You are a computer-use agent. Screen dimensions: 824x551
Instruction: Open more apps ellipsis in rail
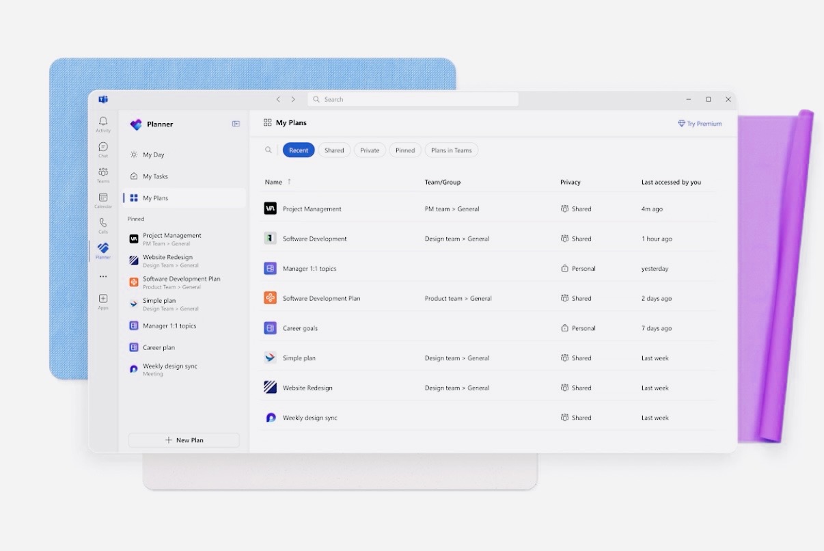[103, 277]
